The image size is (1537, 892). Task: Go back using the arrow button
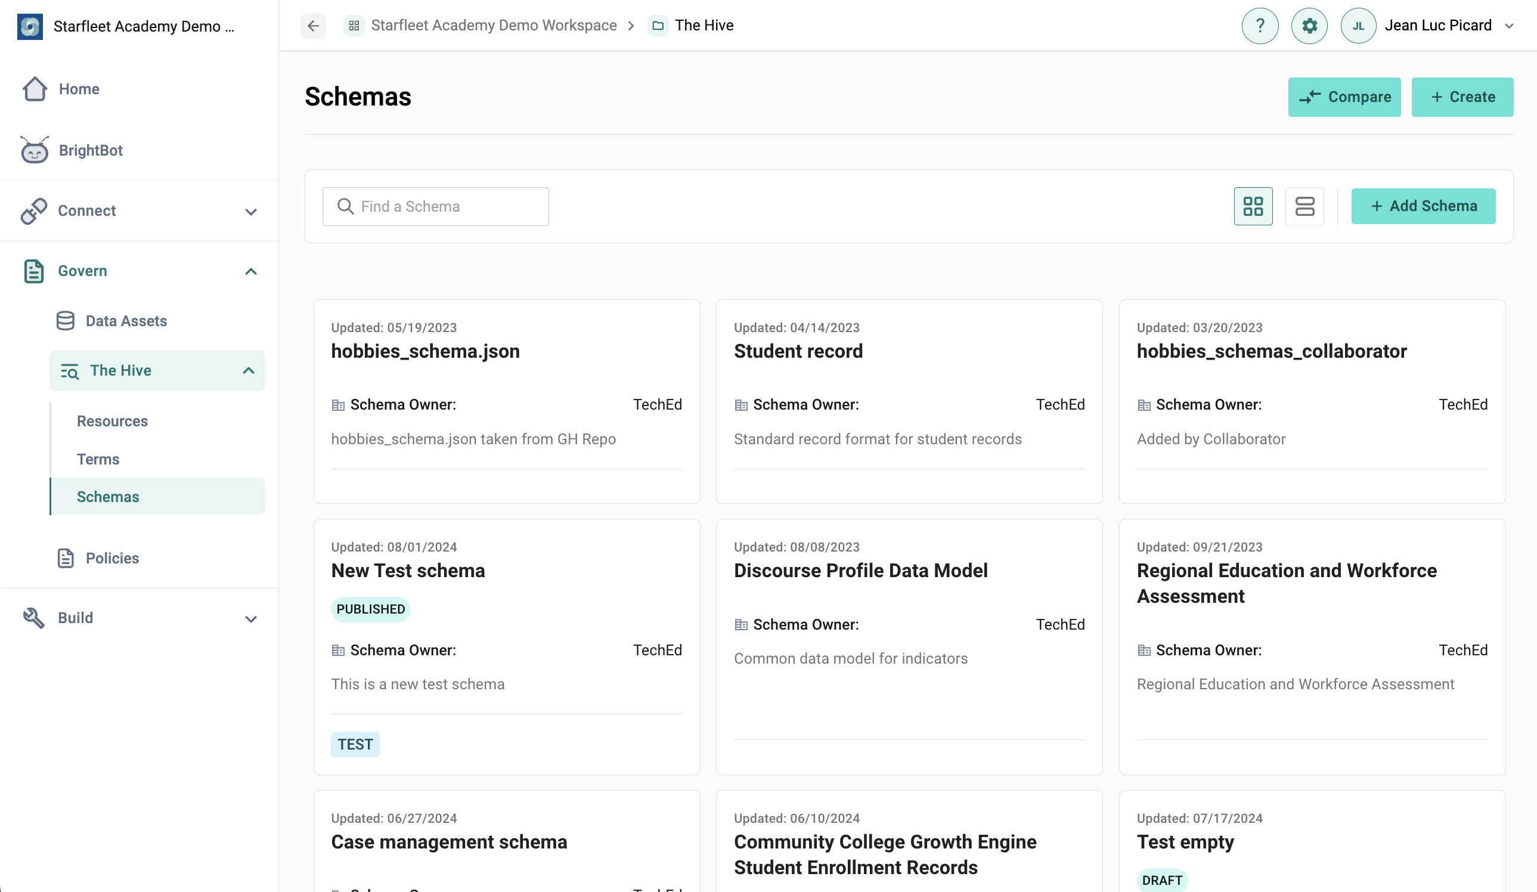313,26
